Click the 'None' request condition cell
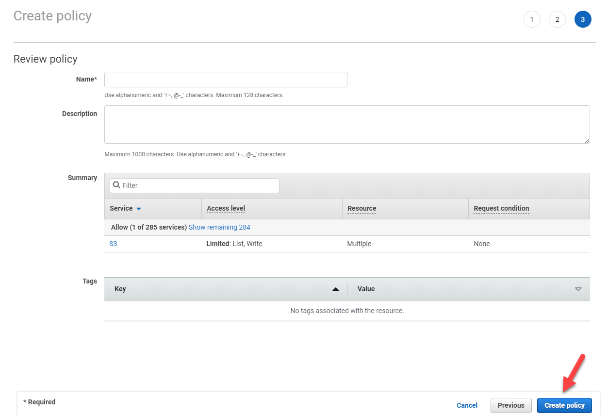 click(x=482, y=244)
